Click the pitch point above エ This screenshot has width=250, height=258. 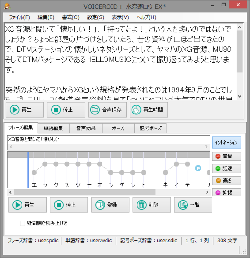pos(34,173)
